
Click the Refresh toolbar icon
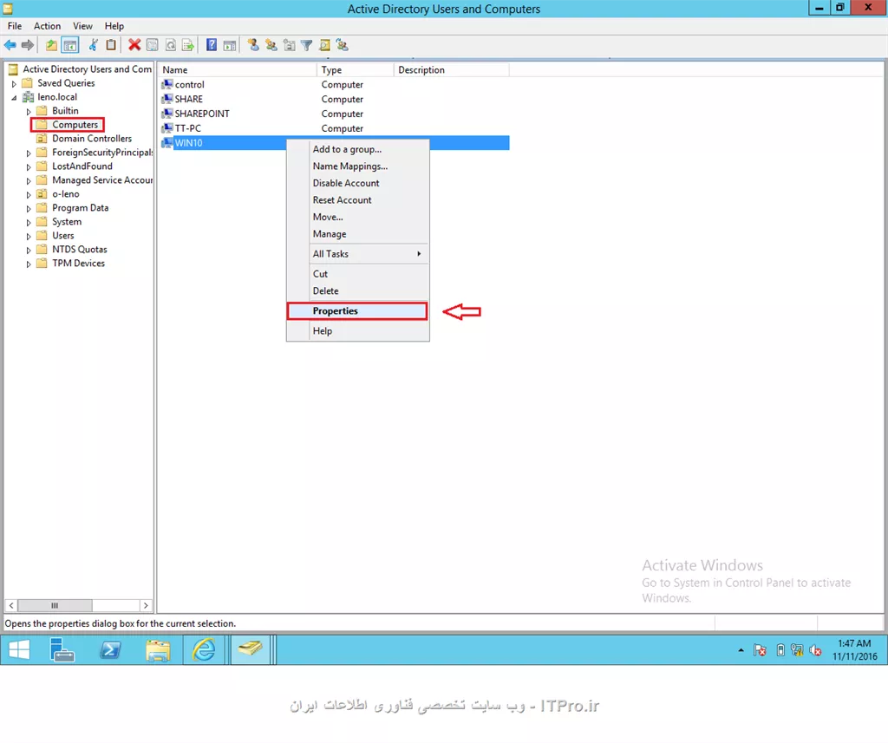(x=171, y=45)
